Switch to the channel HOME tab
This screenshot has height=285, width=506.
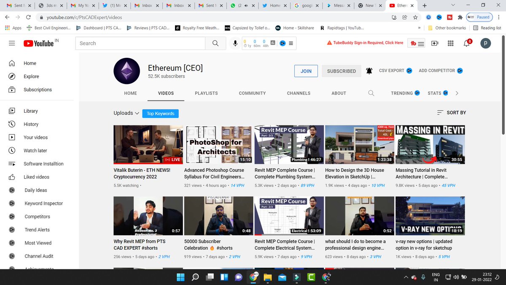[130, 93]
